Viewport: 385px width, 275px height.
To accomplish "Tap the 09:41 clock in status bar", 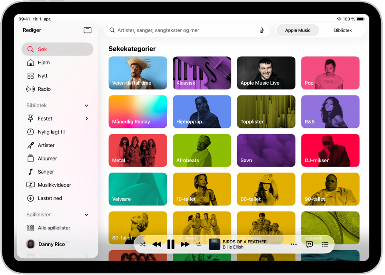I will [24, 19].
